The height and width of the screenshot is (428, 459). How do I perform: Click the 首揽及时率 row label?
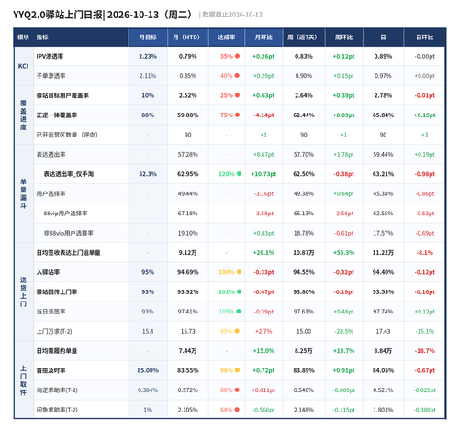(51, 370)
